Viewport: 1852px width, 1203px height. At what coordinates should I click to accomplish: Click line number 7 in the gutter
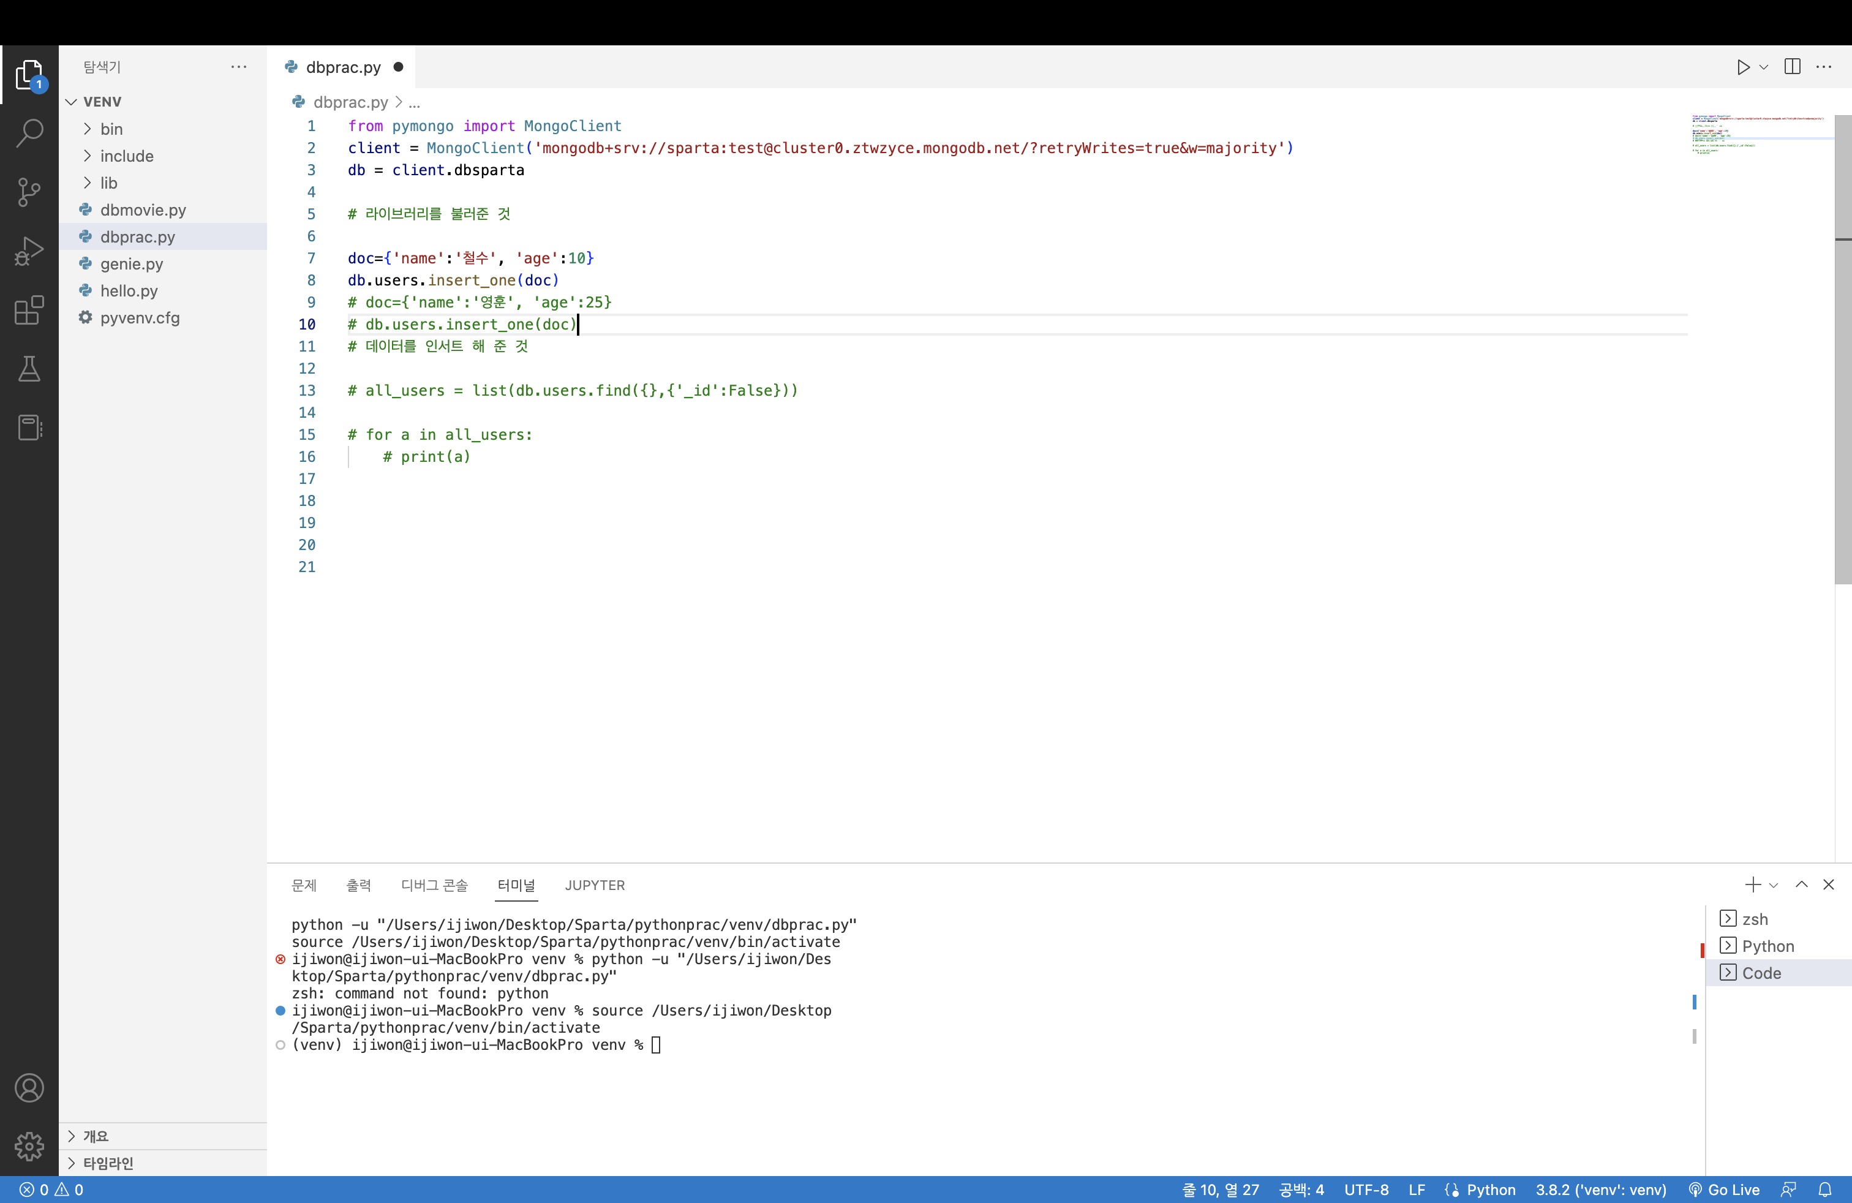point(311,258)
